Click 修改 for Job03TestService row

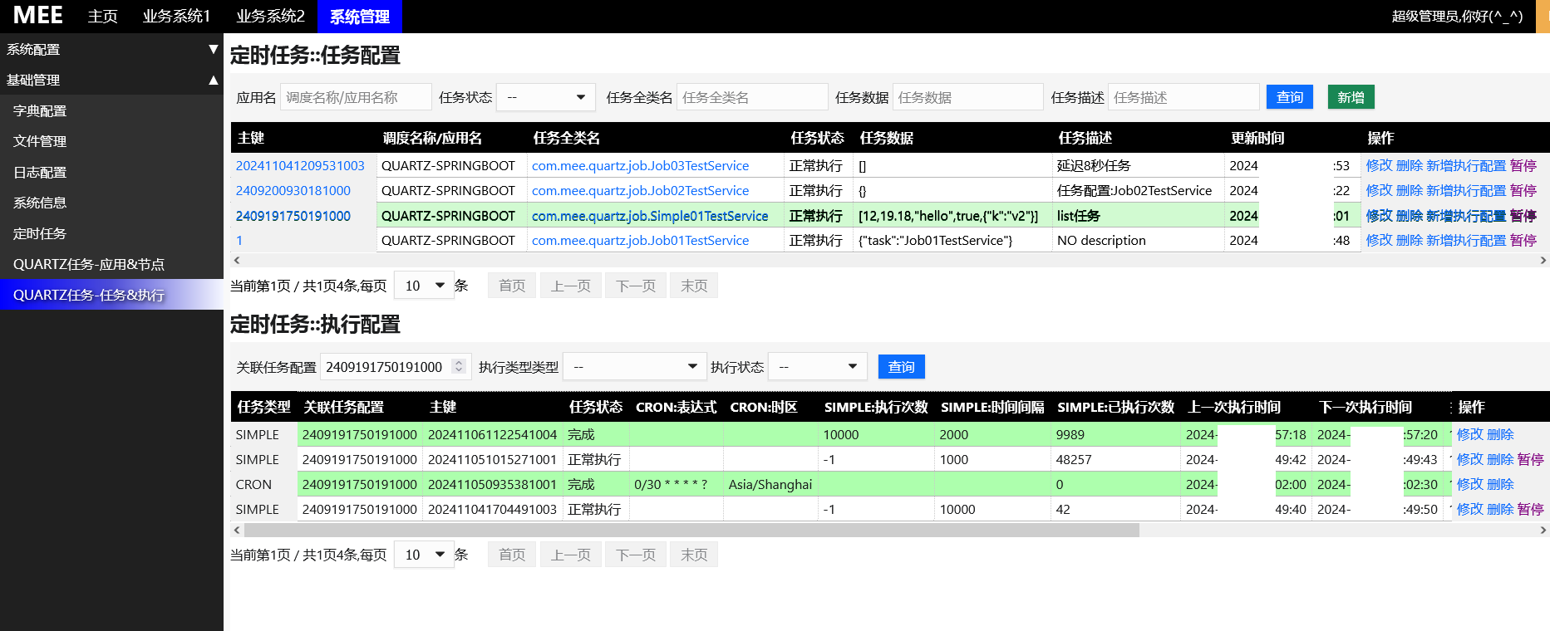coord(1379,165)
